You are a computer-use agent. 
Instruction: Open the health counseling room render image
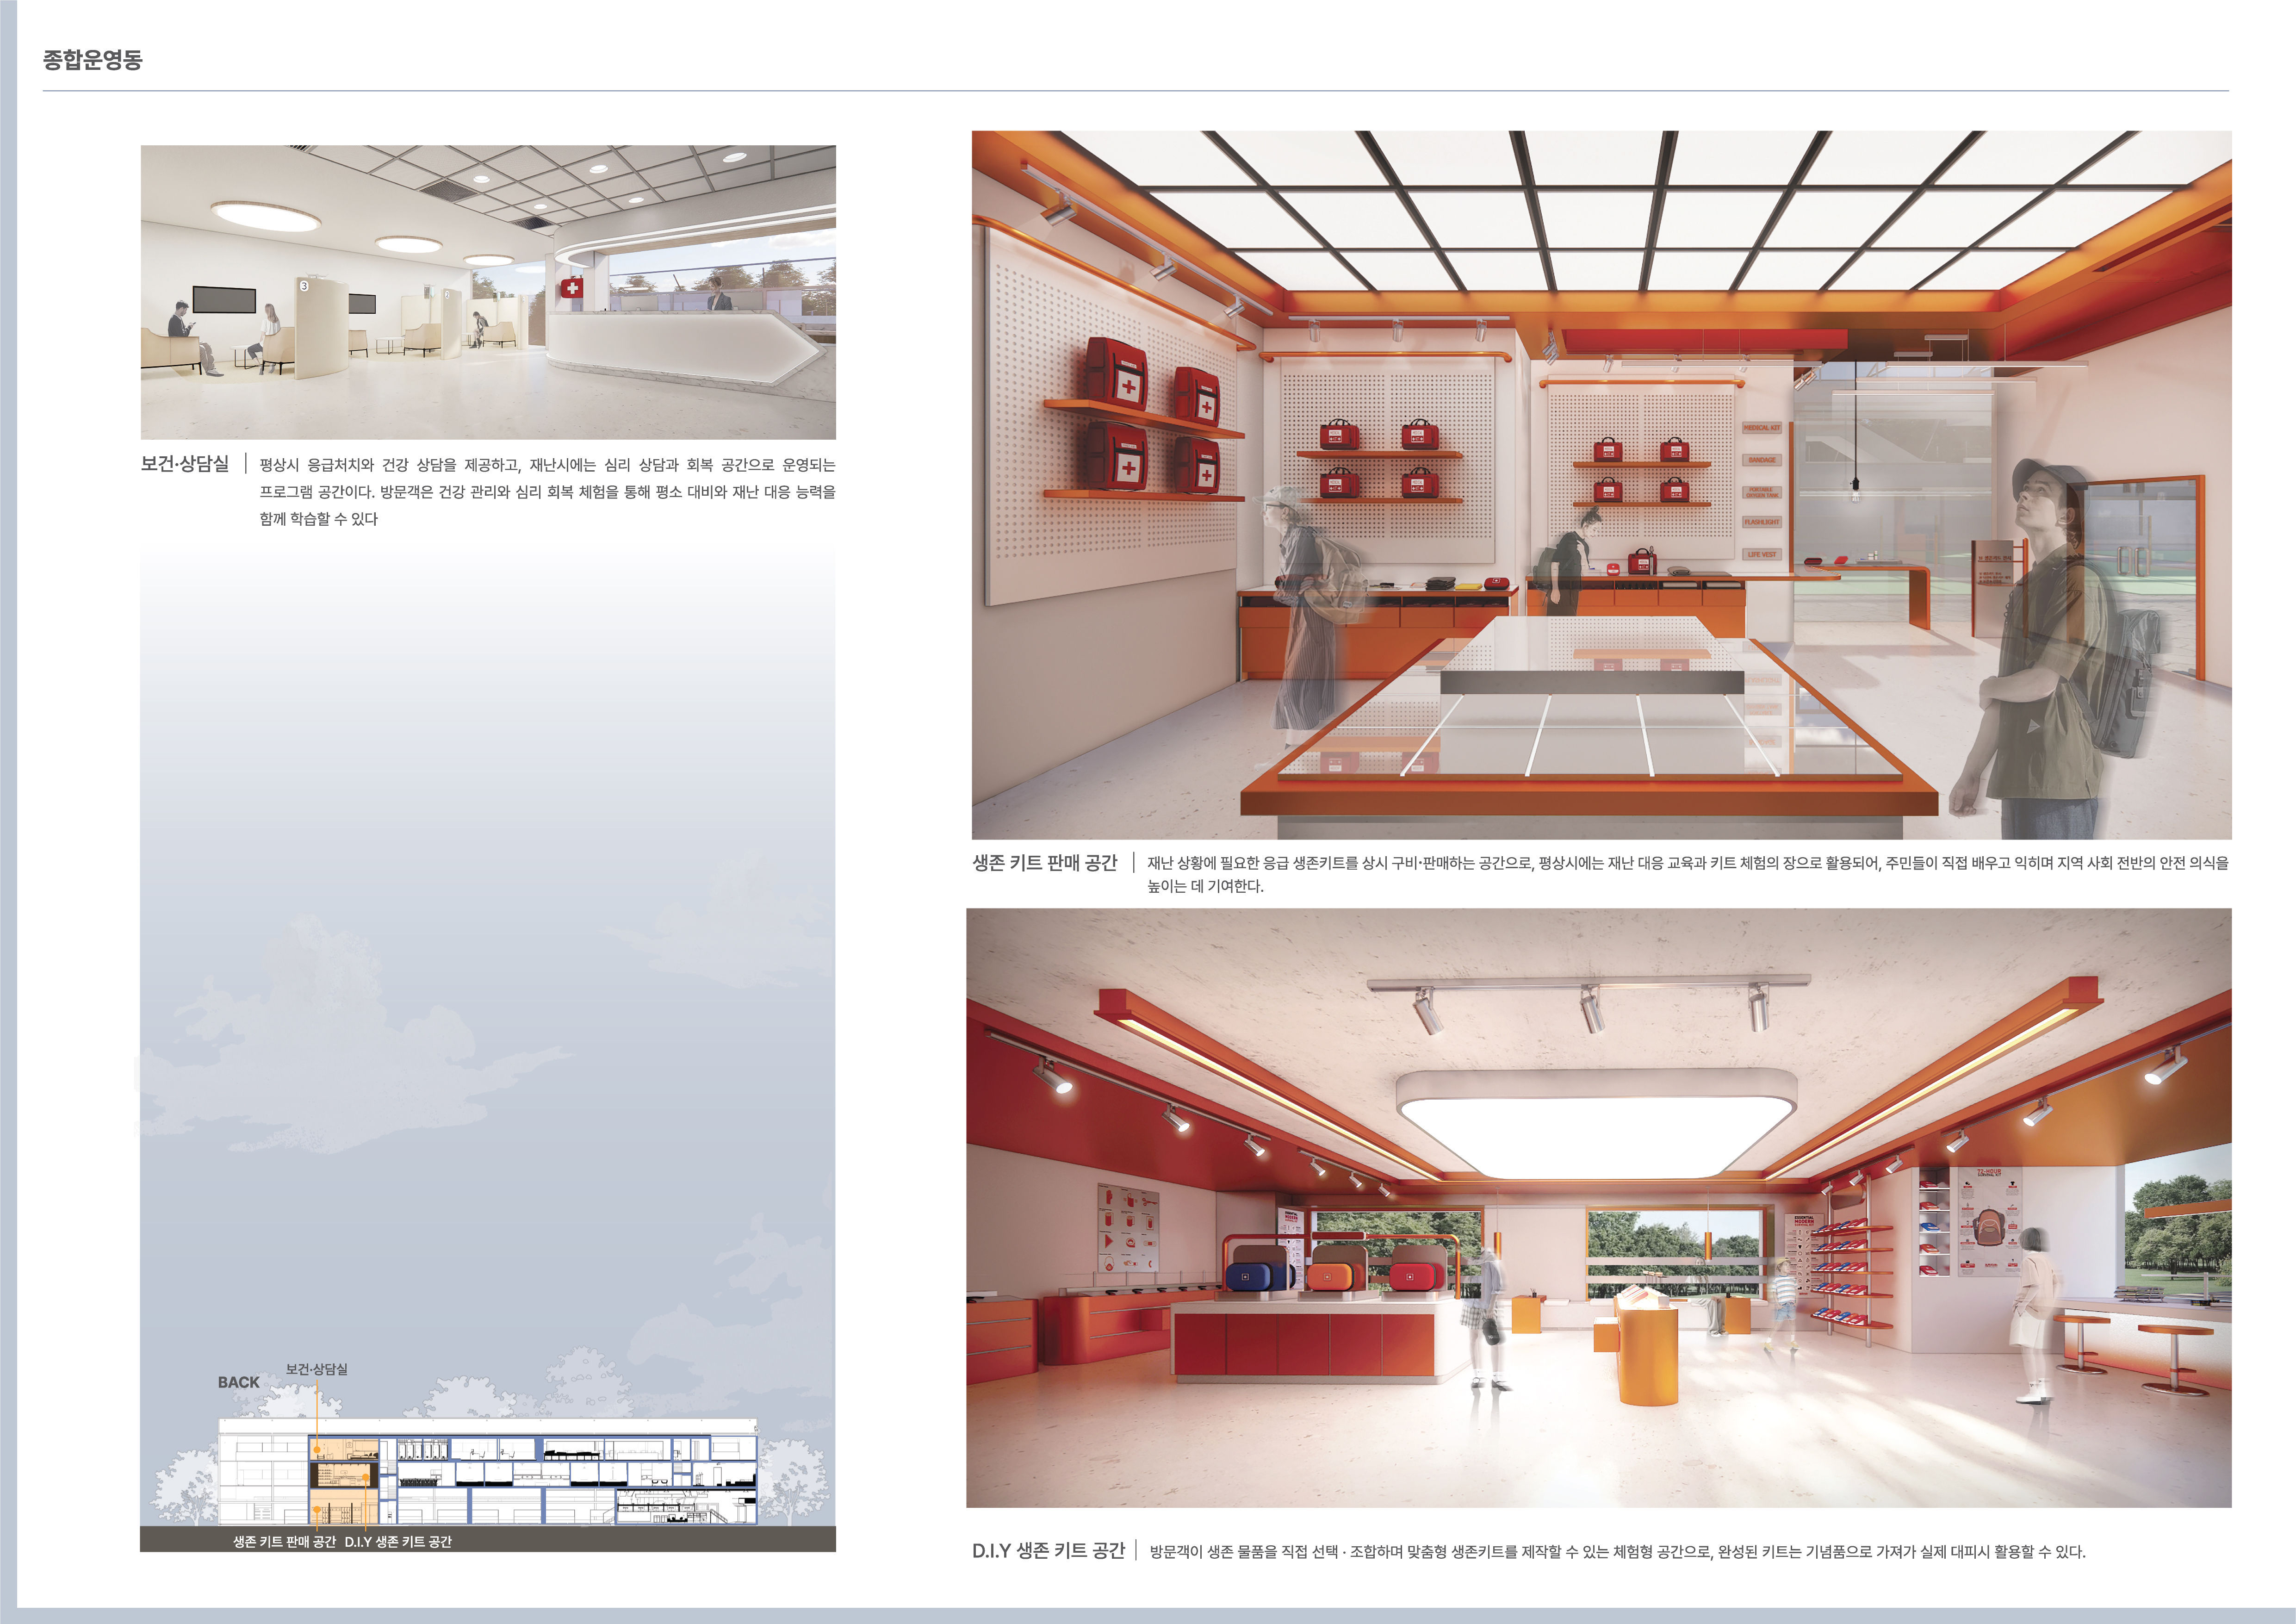pyautogui.click(x=488, y=292)
